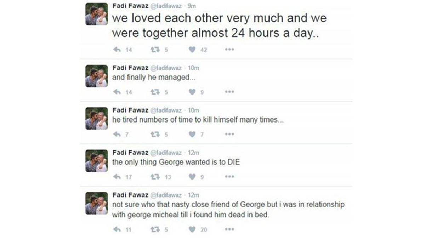
Task: Retweet the '24 hours a day' tweet
Action: click(x=154, y=50)
